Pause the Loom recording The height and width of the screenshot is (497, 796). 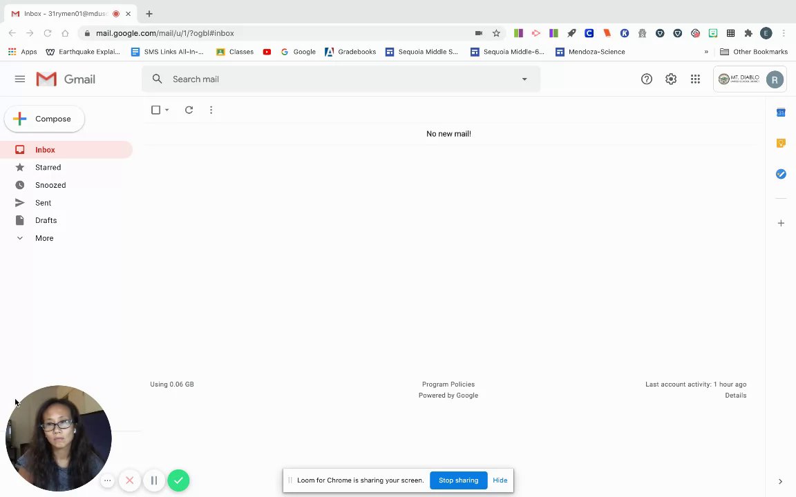(x=154, y=480)
